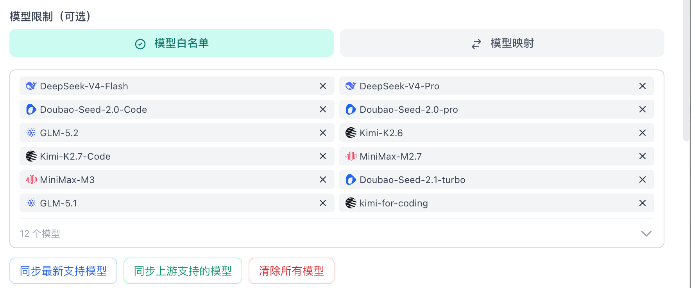Click the MiniMax waveform icon for MiniMax-M3
Viewport: 691px width, 288px height.
(31, 180)
